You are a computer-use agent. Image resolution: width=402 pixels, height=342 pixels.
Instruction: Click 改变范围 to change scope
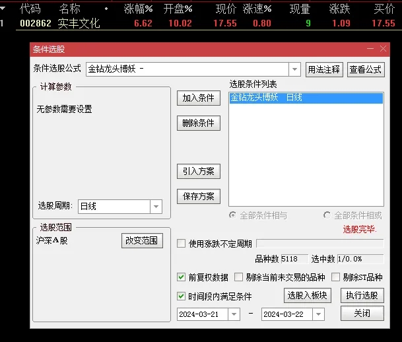click(x=142, y=240)
